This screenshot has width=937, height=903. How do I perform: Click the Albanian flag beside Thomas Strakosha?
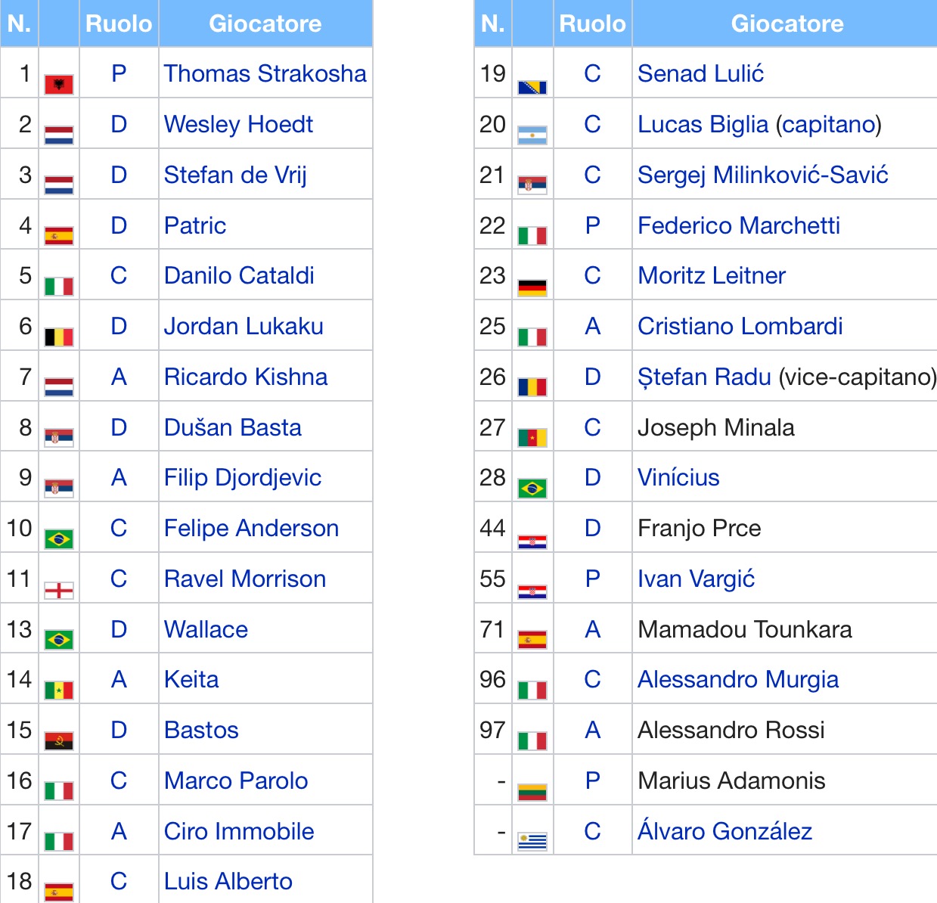point(59,84)
